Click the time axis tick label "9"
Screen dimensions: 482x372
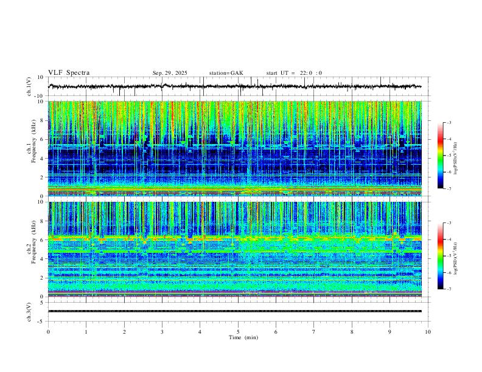[x=389, y=332]
